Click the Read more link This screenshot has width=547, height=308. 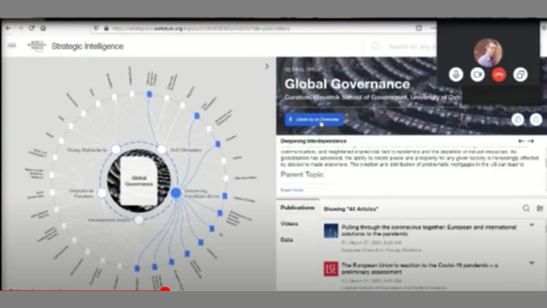coord(292,190)
